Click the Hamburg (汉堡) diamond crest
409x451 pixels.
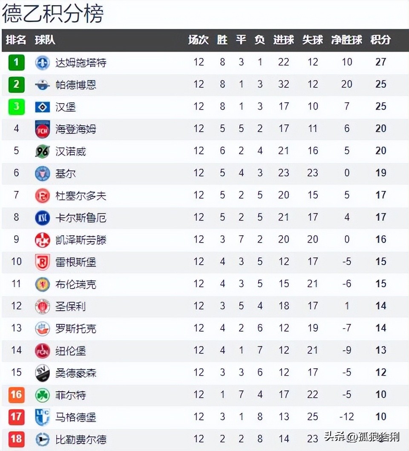(x=42, y=107)
